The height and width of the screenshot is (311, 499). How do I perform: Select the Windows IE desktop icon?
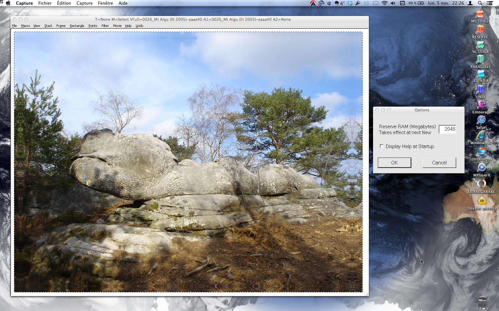tap(481, 135)
